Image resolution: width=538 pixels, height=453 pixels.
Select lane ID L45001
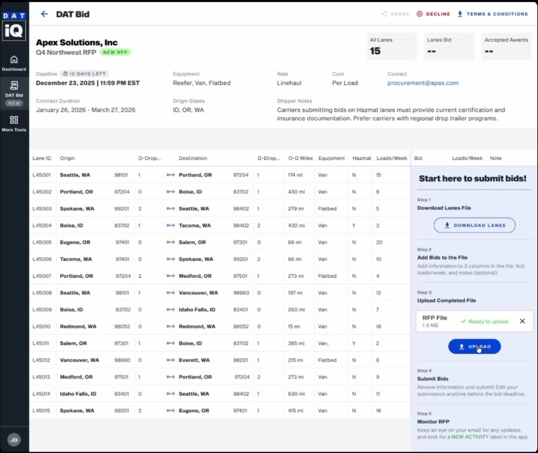42,175
